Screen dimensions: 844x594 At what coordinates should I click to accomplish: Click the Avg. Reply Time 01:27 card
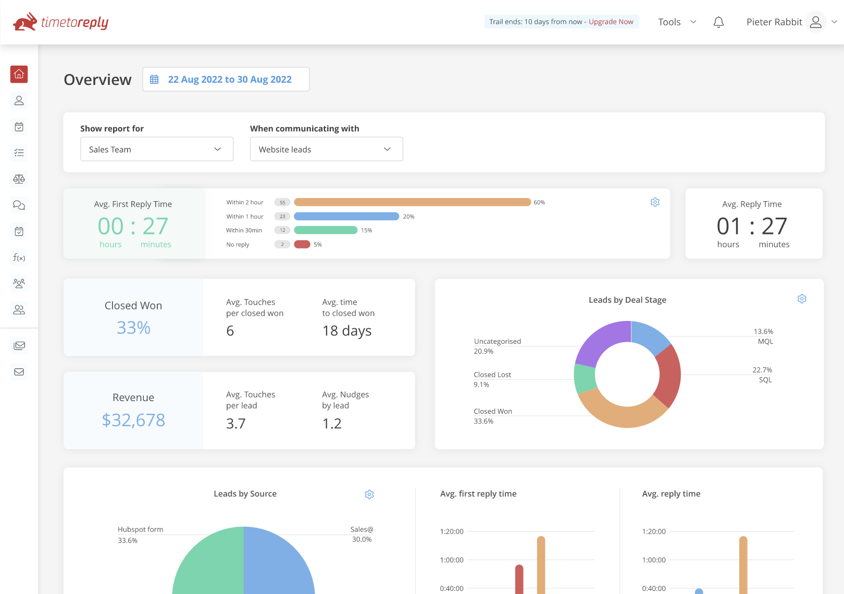754,224
